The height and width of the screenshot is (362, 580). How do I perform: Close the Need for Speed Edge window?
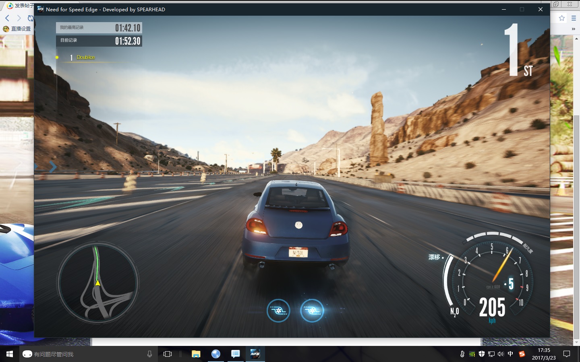tap(541, 9)
